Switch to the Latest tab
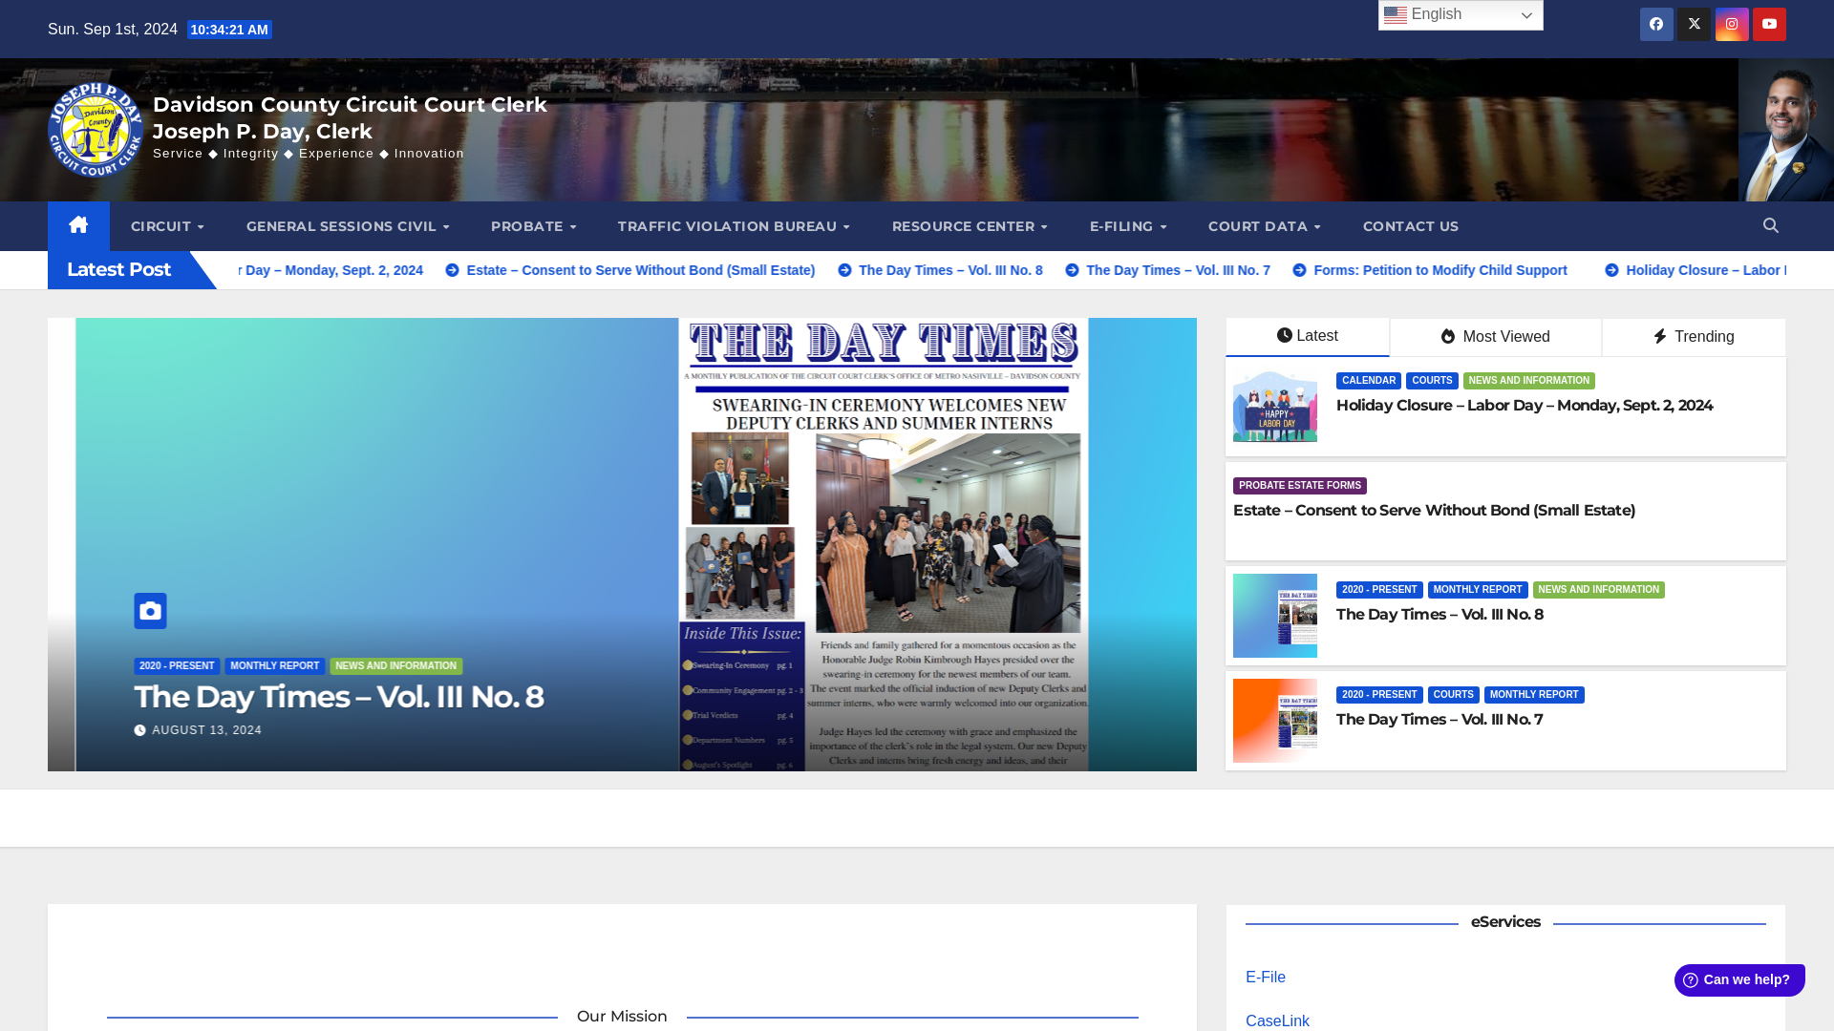This screenshot has width=1834, height=1031. point(1308,337)
